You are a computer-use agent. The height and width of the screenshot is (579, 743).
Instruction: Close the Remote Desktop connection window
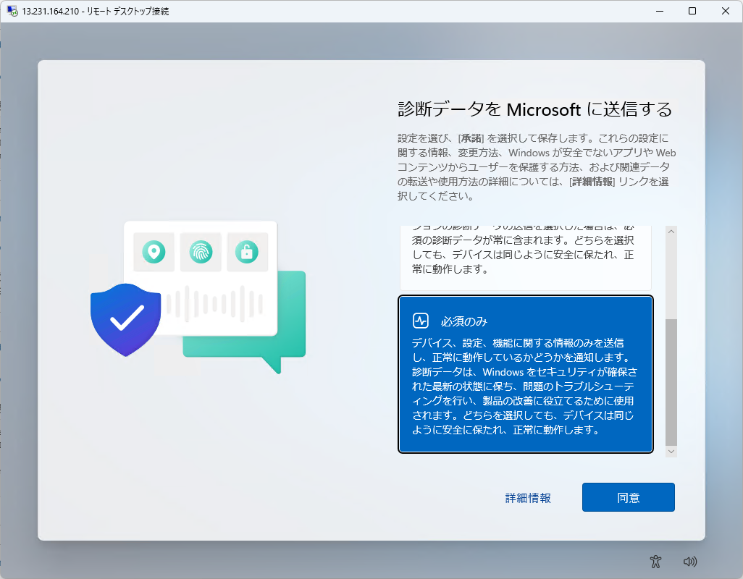(x=726, y=11)
